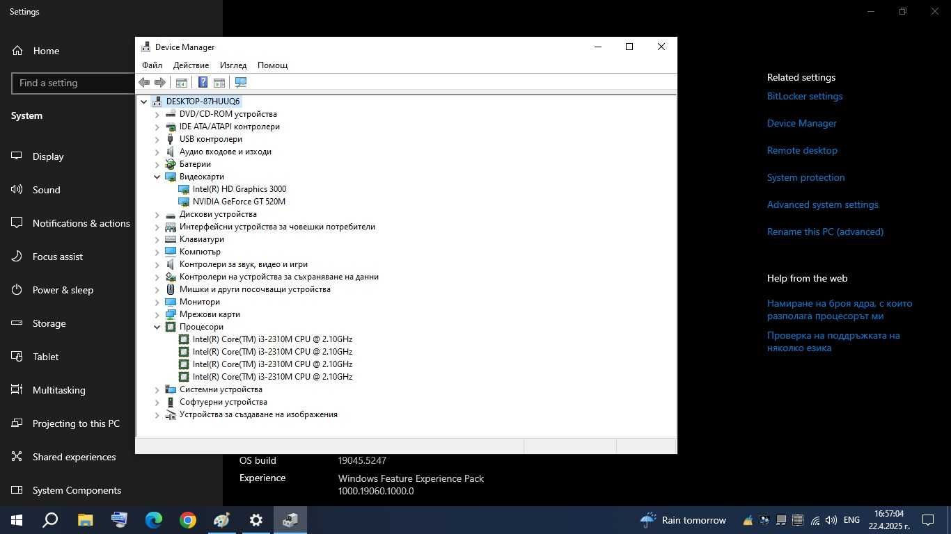Open Settings gear on taskbar

(256, 520)
